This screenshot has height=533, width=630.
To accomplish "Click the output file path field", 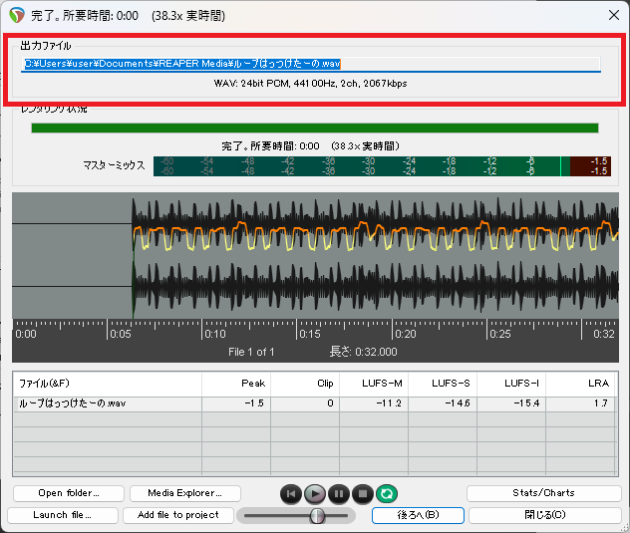I will [x=311, y=64].
